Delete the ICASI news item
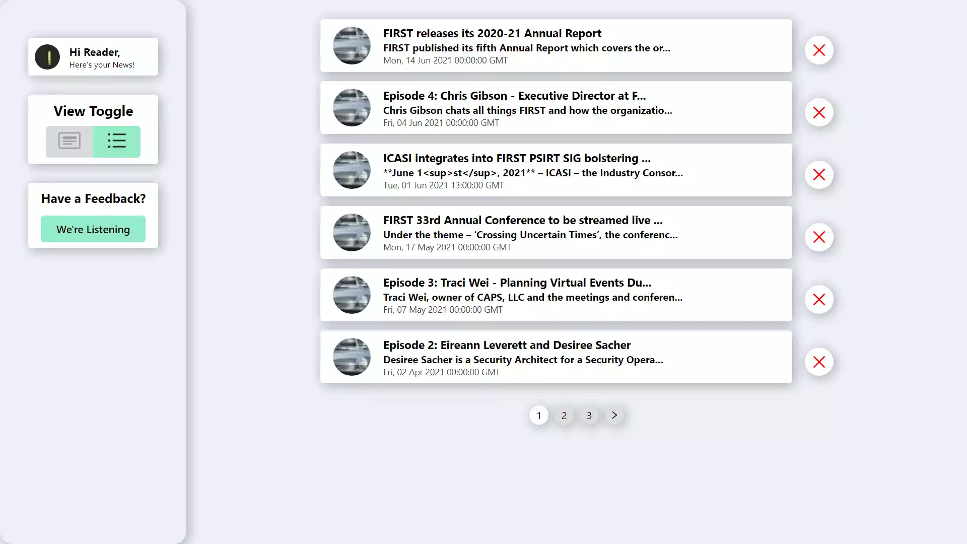This screenshot has width=967, height=544. pyautogui.click(x=819, y=175)
